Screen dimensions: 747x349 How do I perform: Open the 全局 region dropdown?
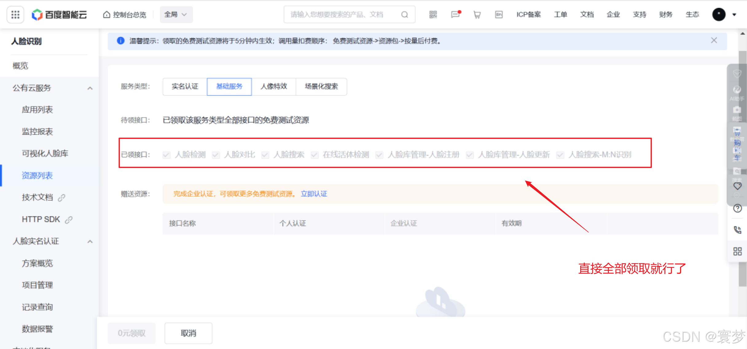coord(176,14)
